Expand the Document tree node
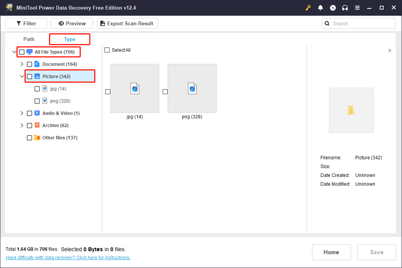The height and width of the screenshot is (268, 402). point(22,64)
